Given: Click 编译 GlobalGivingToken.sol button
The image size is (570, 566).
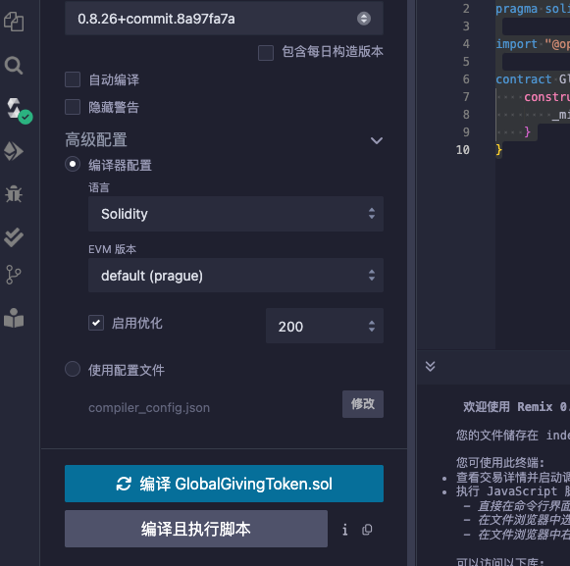Looking at the screenshot, I should click(224, 484).
